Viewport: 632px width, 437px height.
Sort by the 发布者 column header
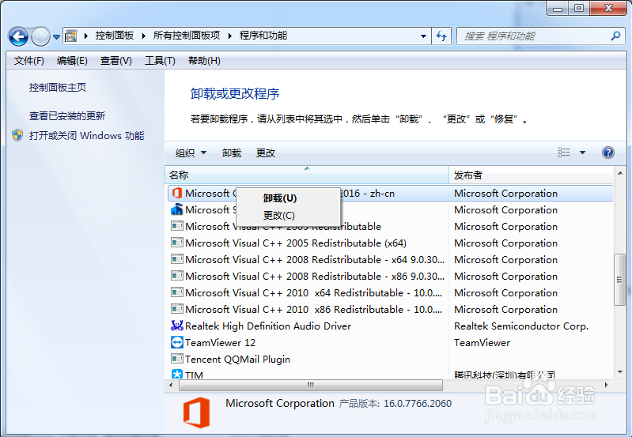point(532,175)
